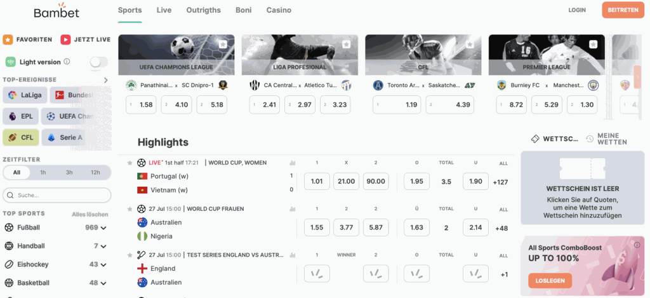The height and width of the screenshot is (298, 650).
Task: Toggle the Light version switch
Action: (99, 62)
